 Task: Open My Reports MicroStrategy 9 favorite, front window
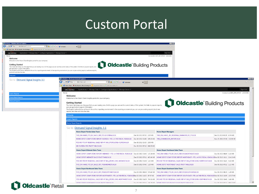pyautogui.click(x=82, y=86)
